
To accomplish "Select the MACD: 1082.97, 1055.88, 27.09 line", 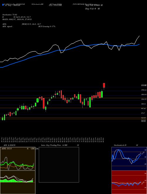I will pyautogui.click(x=17, y=19).
